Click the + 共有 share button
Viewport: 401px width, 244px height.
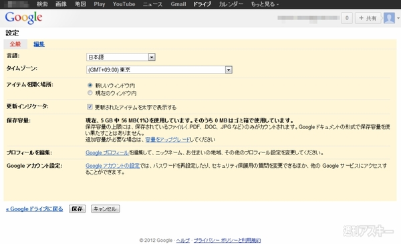point(368,18)
